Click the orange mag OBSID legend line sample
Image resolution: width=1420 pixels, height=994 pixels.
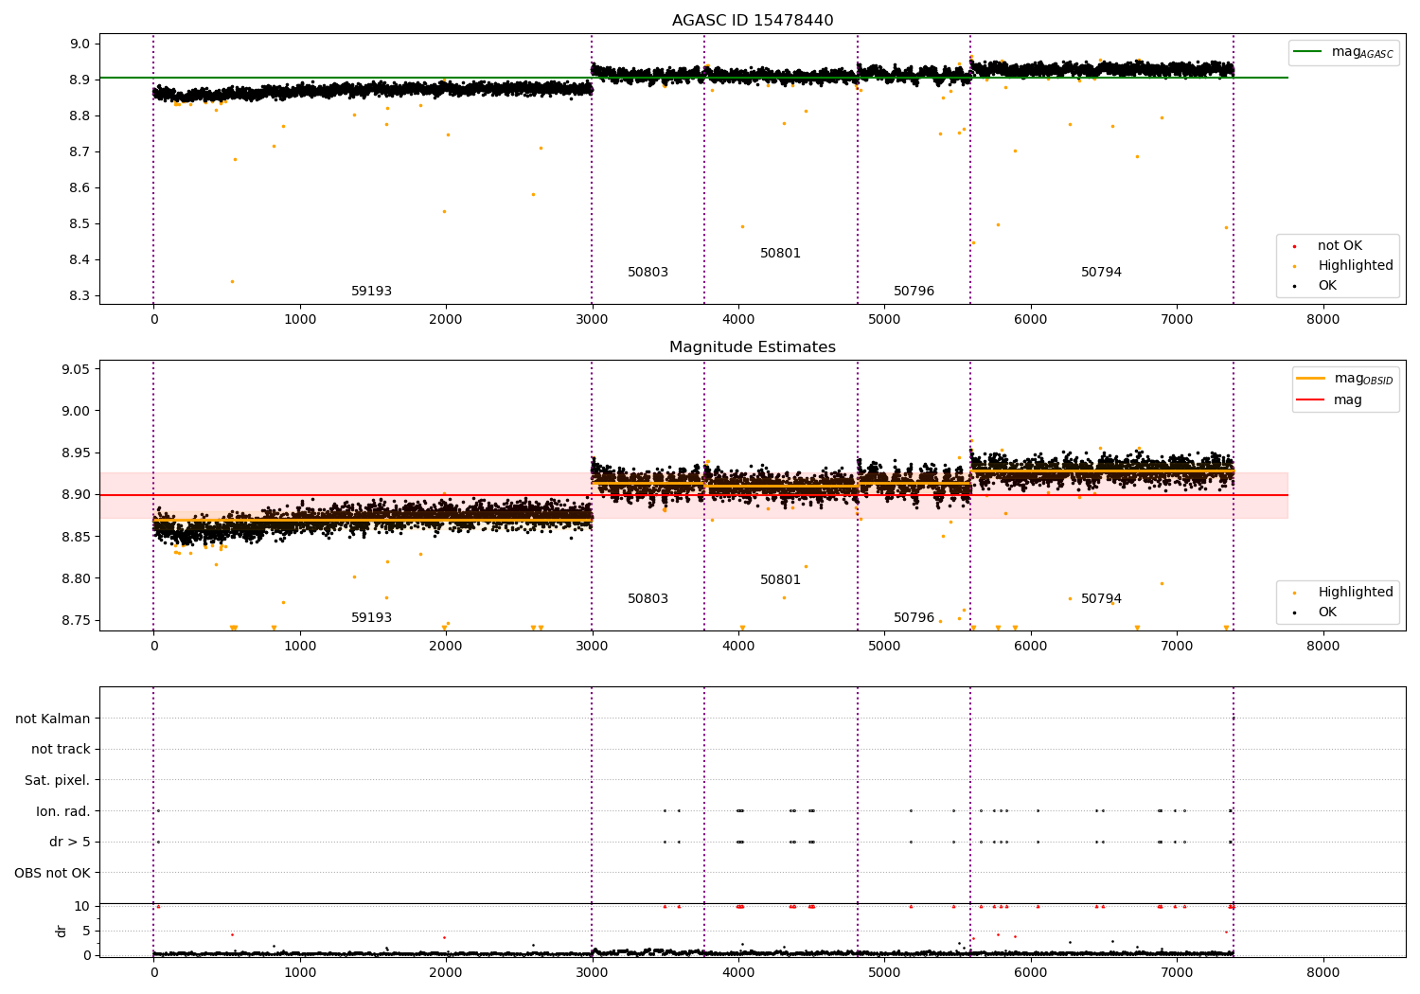click(1311, 379)
